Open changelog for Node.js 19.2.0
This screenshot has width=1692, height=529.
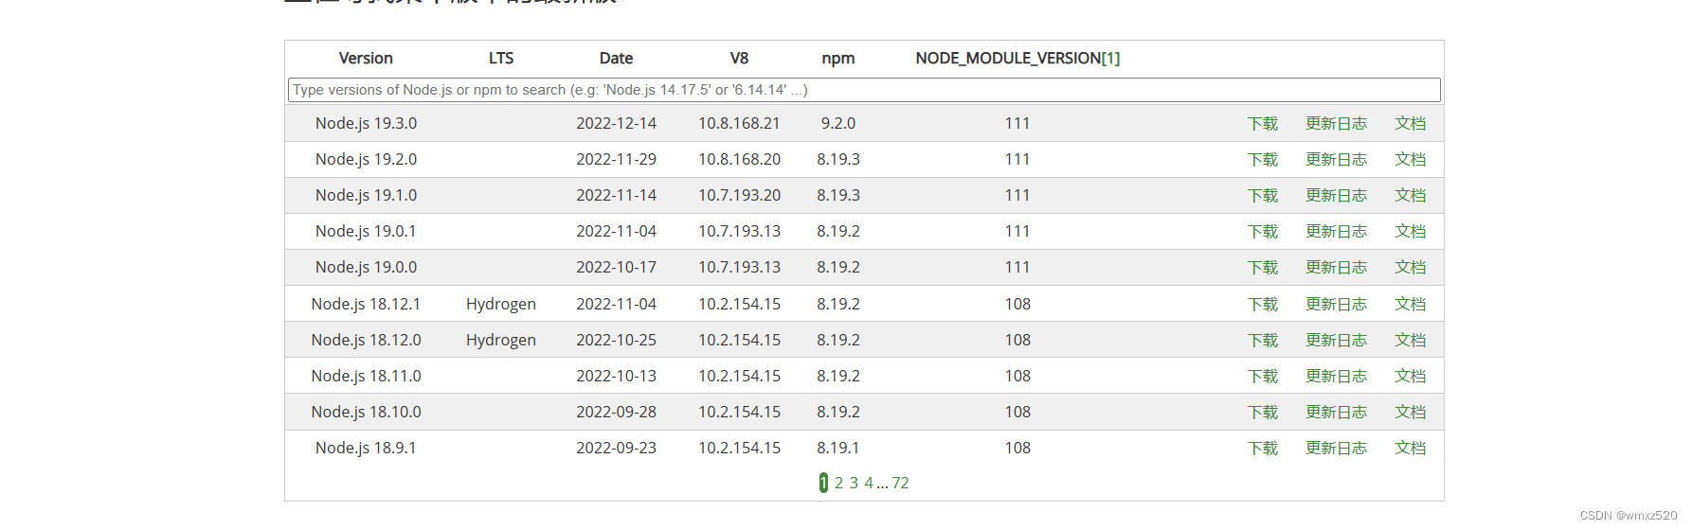[1336, 160]
